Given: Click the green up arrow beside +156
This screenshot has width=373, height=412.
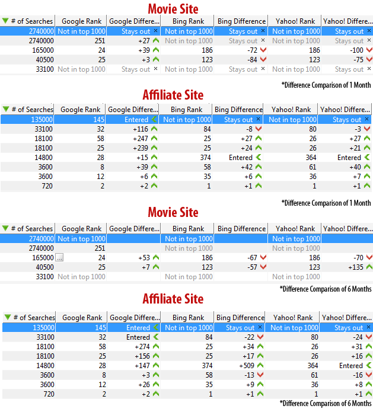Looking at the screenshot, I should coord(156,356).
